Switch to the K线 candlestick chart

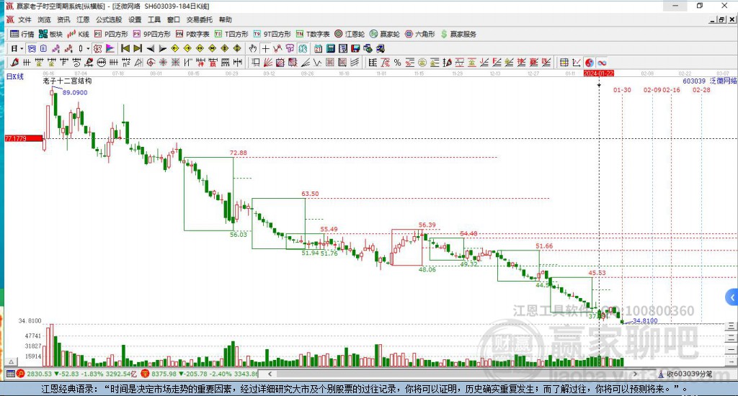click(78, 34)
